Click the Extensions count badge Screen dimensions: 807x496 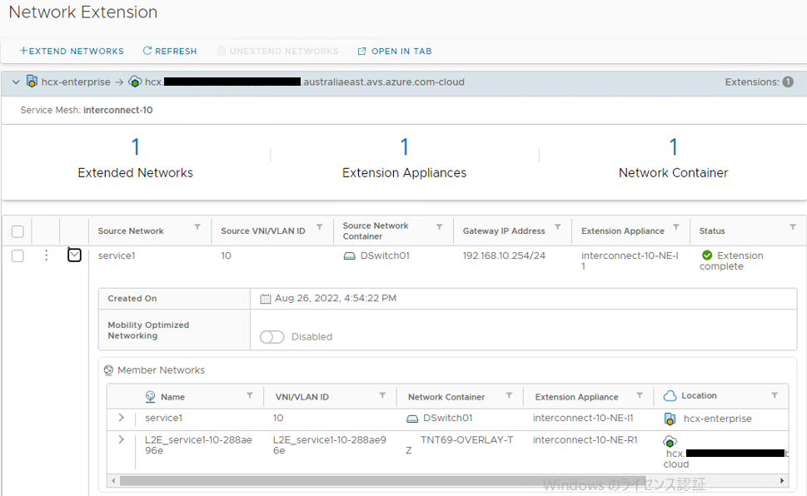788,82
